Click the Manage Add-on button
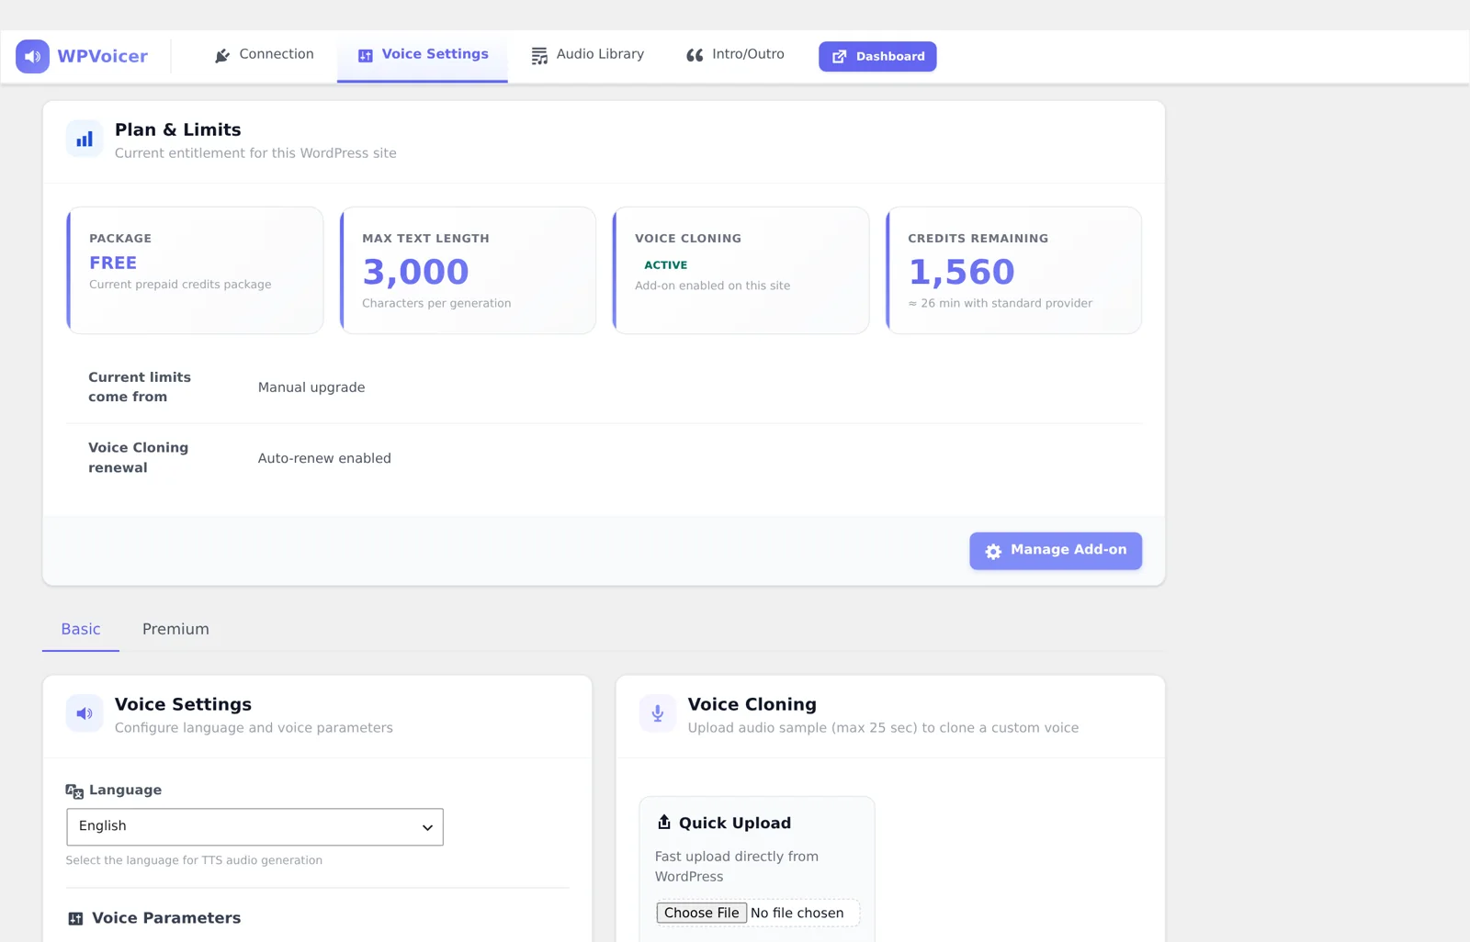 point(1056,551)
